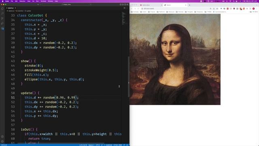
Task: Open the File menu
Action: [12, 1]
